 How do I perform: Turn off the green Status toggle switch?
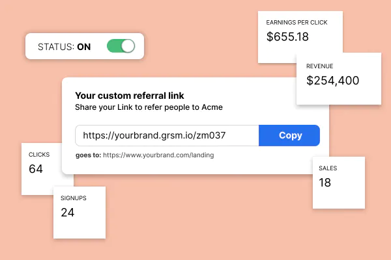click(121, 46)
